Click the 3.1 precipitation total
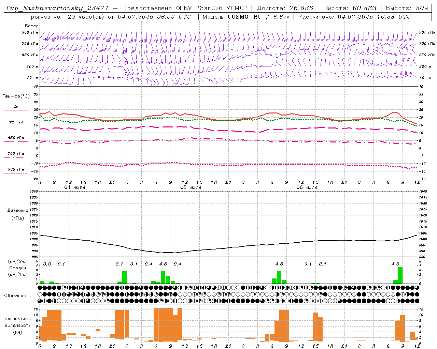This screenshot has height=349, width=437. tap(119, 264)
